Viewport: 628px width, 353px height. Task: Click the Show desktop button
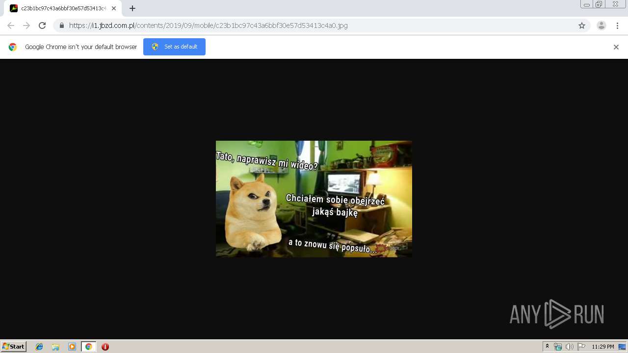pyautogui.click(x=623, y=347)
